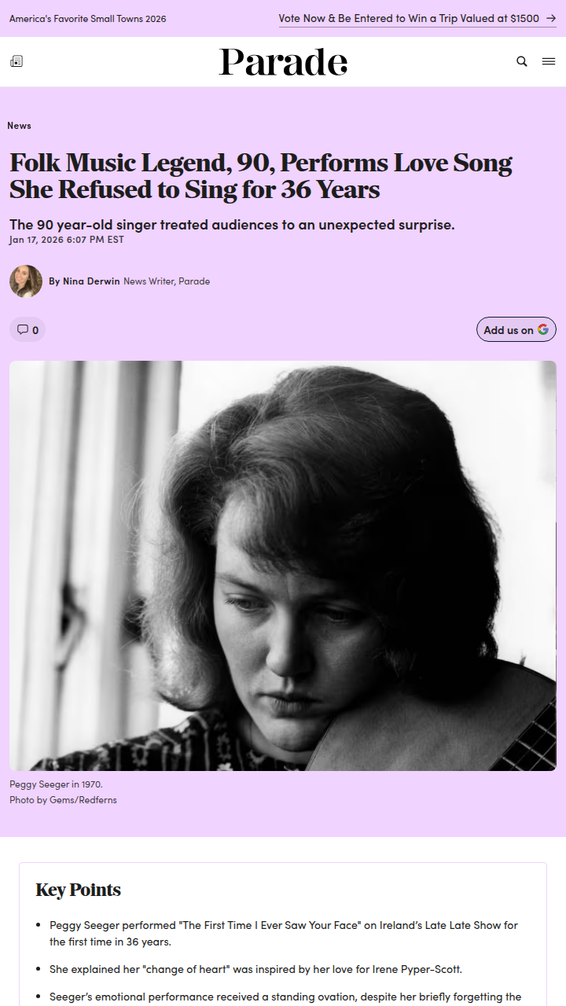Open the News category label
This screenshot has width=566, height=1006.
[19, 126]
